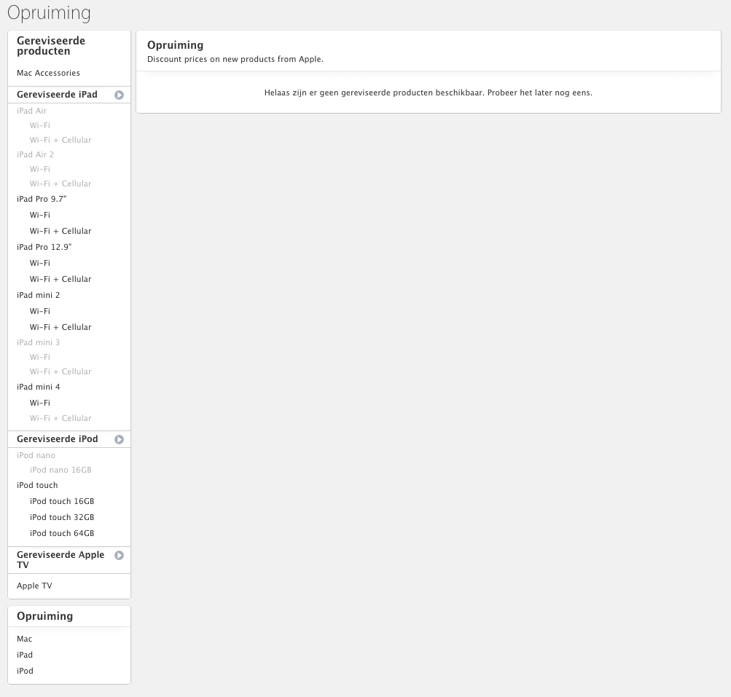Open iPod touch 64GB
731x697 pixels.
click(x=62, y=533)
